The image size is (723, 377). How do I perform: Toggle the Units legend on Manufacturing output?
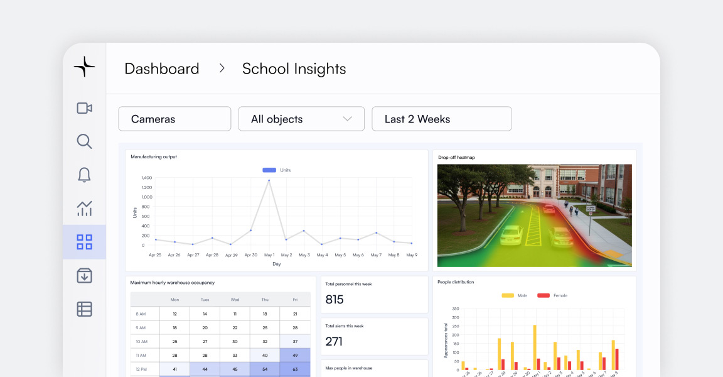click(x=274, y=170)
